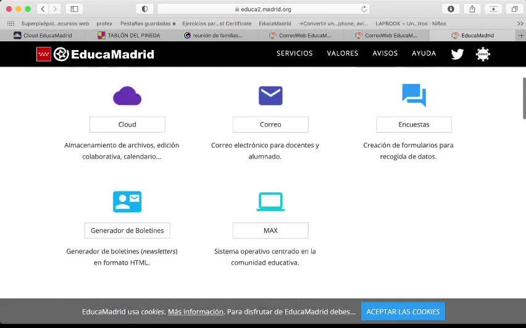Click the vertical page scrollbar thumb
The width and height of the screenshot is (526, 328).
(524, 98)
